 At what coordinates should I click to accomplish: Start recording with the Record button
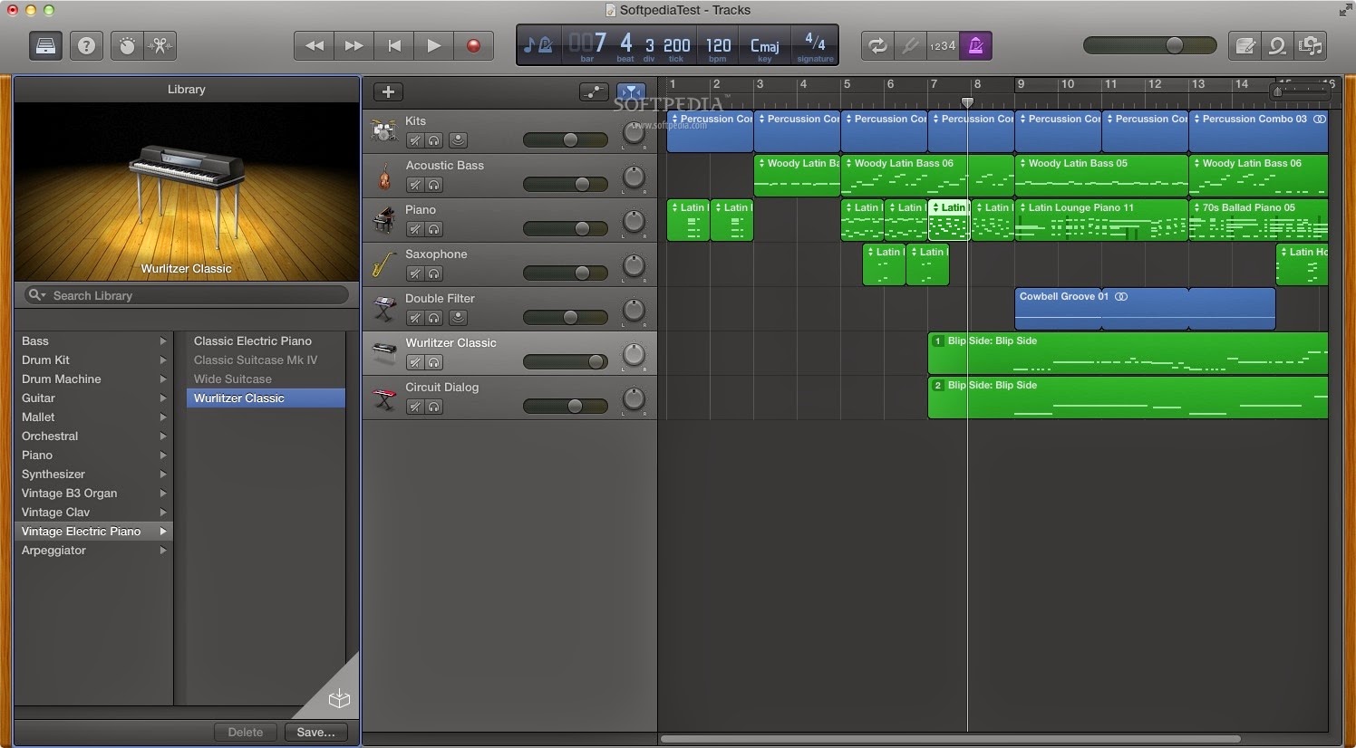point(473,45)
